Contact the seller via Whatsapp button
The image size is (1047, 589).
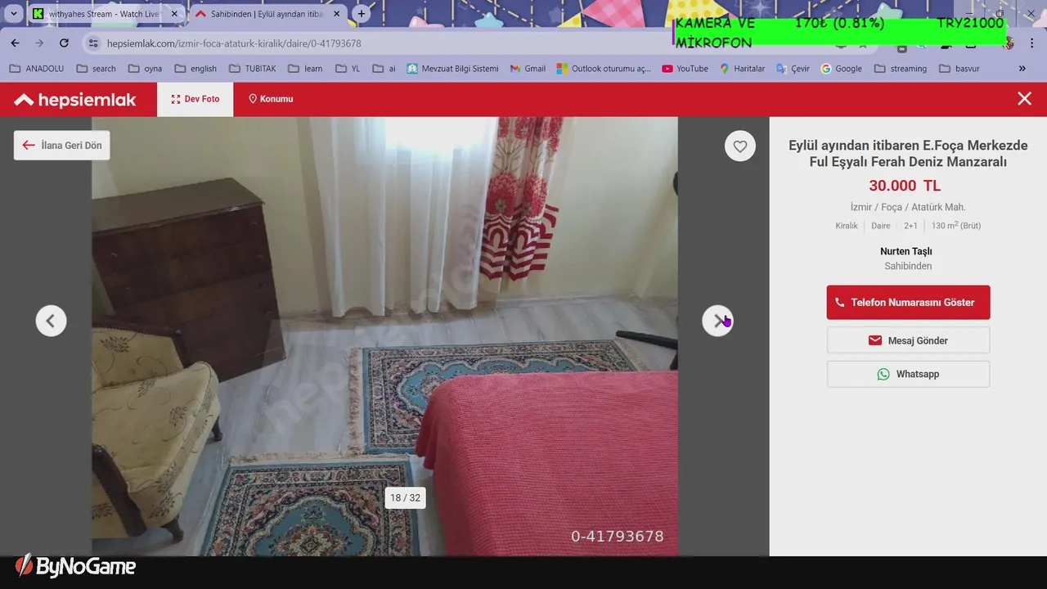click(x=908, y=374)
